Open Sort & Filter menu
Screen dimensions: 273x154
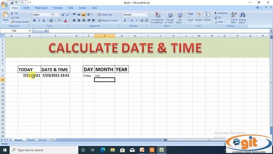coord(234,18)
